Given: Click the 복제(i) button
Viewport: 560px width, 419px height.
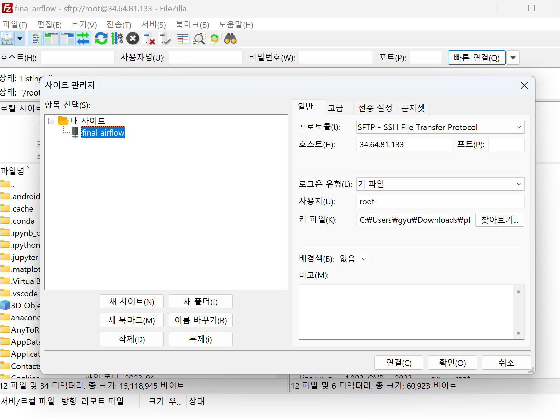Looking at the screenshot, I should coord(200,339).
